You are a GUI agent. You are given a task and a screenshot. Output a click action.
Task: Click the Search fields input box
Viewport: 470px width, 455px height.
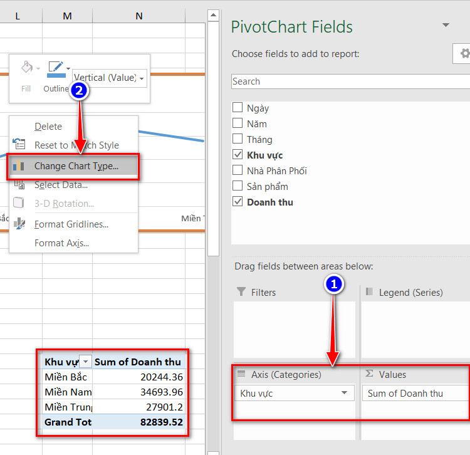(350, 81)
